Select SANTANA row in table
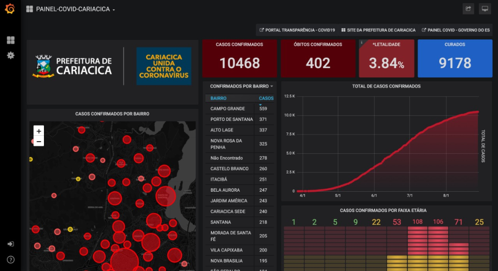498x271 pixels. [x=240, y=222]
